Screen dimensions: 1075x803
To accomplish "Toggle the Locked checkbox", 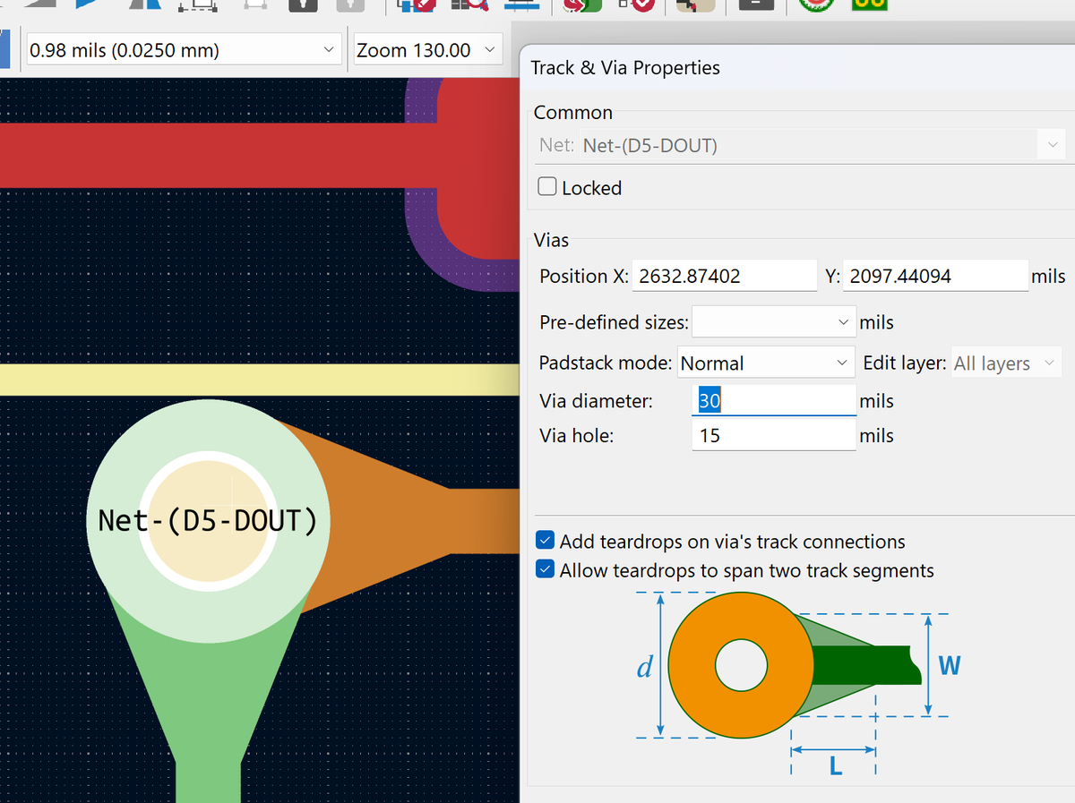I will click(546, 187).
